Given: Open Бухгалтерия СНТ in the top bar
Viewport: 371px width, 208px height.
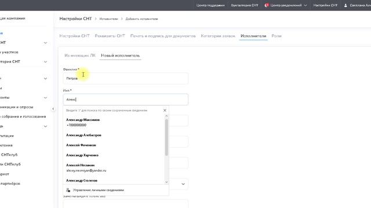Looking at the screenshot, I should point(245,5).
